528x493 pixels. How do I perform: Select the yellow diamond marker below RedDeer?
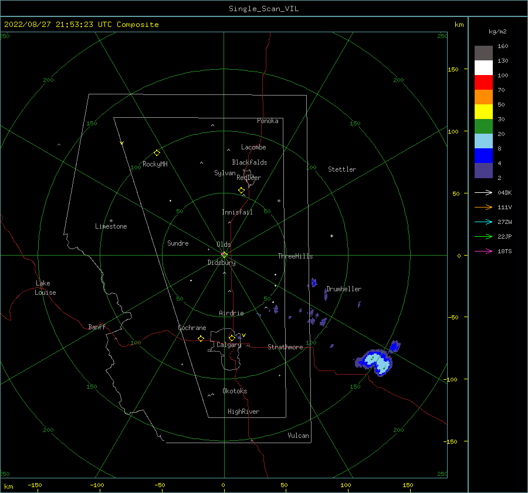tap(241, 191)
